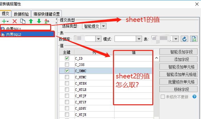Uncheck the primary key for C_ID
The width and height of the screenshot is (201, 119).
(67, 58)
